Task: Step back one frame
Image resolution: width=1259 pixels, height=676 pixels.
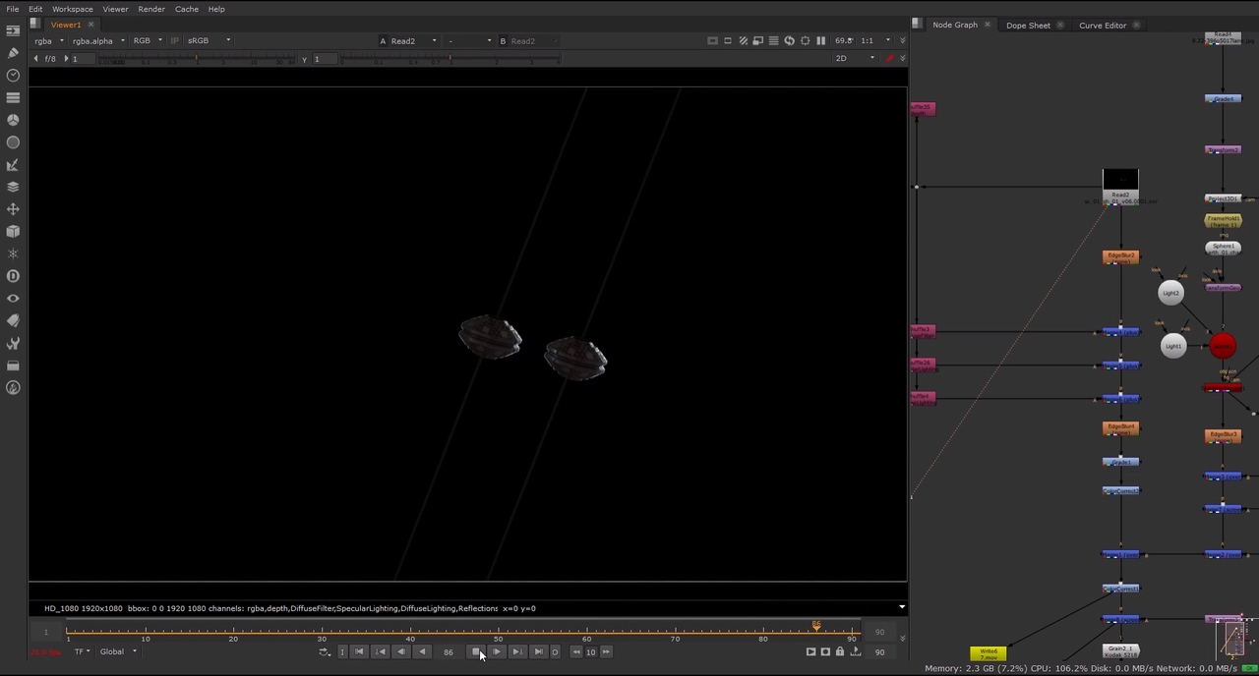Action: 400,652
